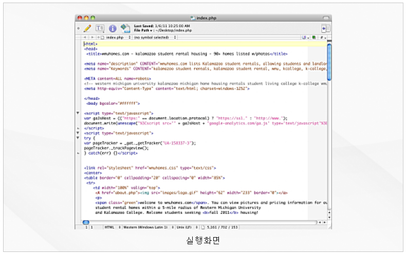Click the document icon in status bar
This screenshot has width=406, height=254.
203,227
